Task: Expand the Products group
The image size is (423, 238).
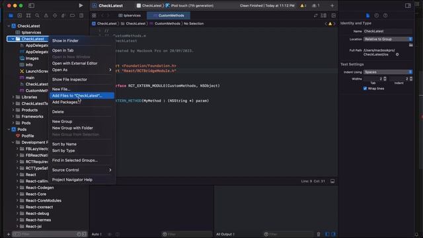Action: (13, 110)
